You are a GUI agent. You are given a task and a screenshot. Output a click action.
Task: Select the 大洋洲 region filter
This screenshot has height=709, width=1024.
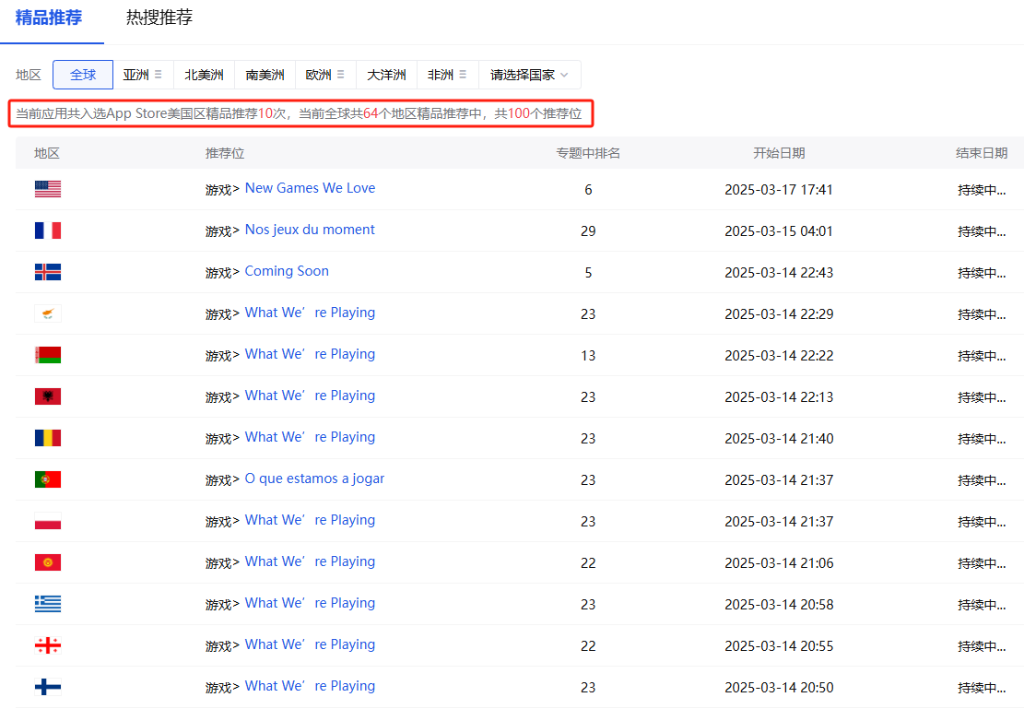(386, 75)
